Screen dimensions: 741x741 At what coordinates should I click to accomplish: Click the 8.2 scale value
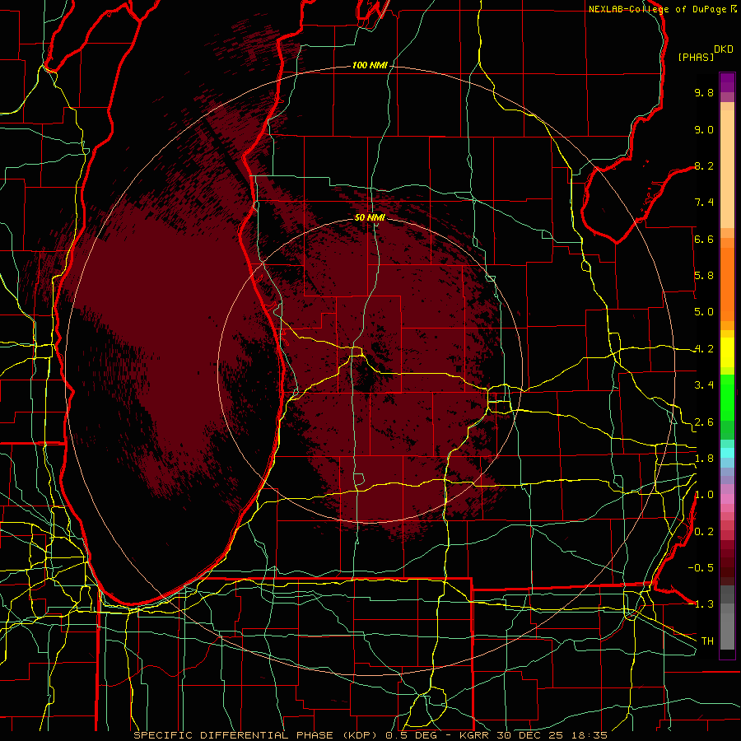click(x=704, y=165)
